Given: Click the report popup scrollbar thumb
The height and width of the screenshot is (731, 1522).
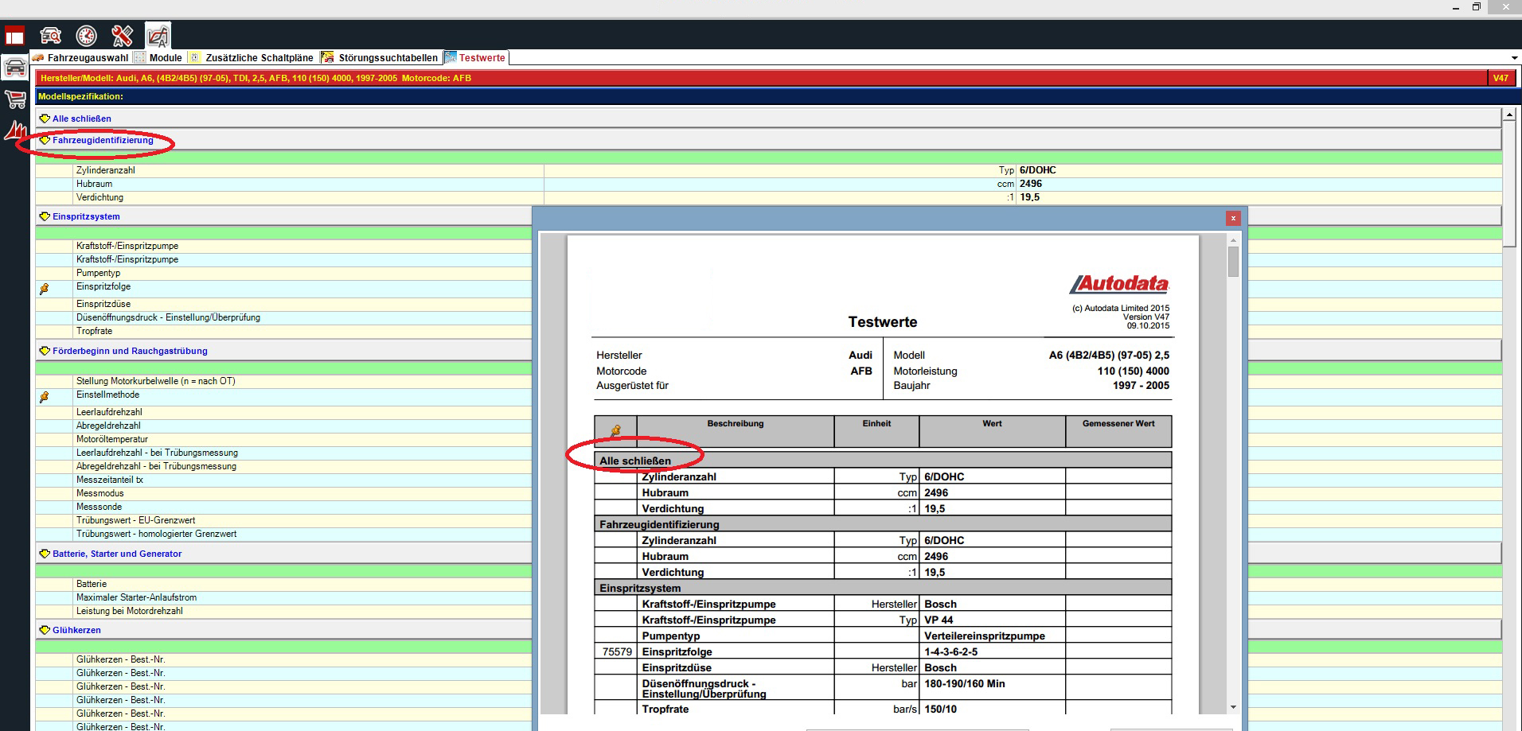Looking at the screenshot, I should tap(1233, 262).
